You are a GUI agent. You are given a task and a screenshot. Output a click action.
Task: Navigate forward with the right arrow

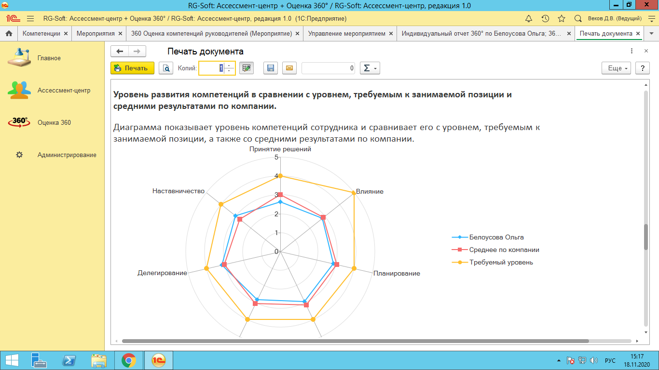[x=137, y=52]
